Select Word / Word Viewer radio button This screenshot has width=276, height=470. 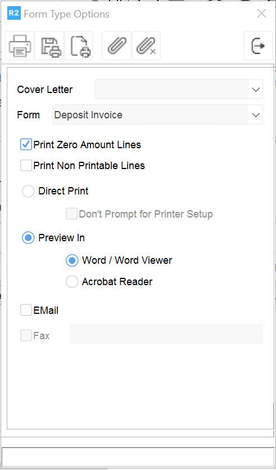click(72, 260)
